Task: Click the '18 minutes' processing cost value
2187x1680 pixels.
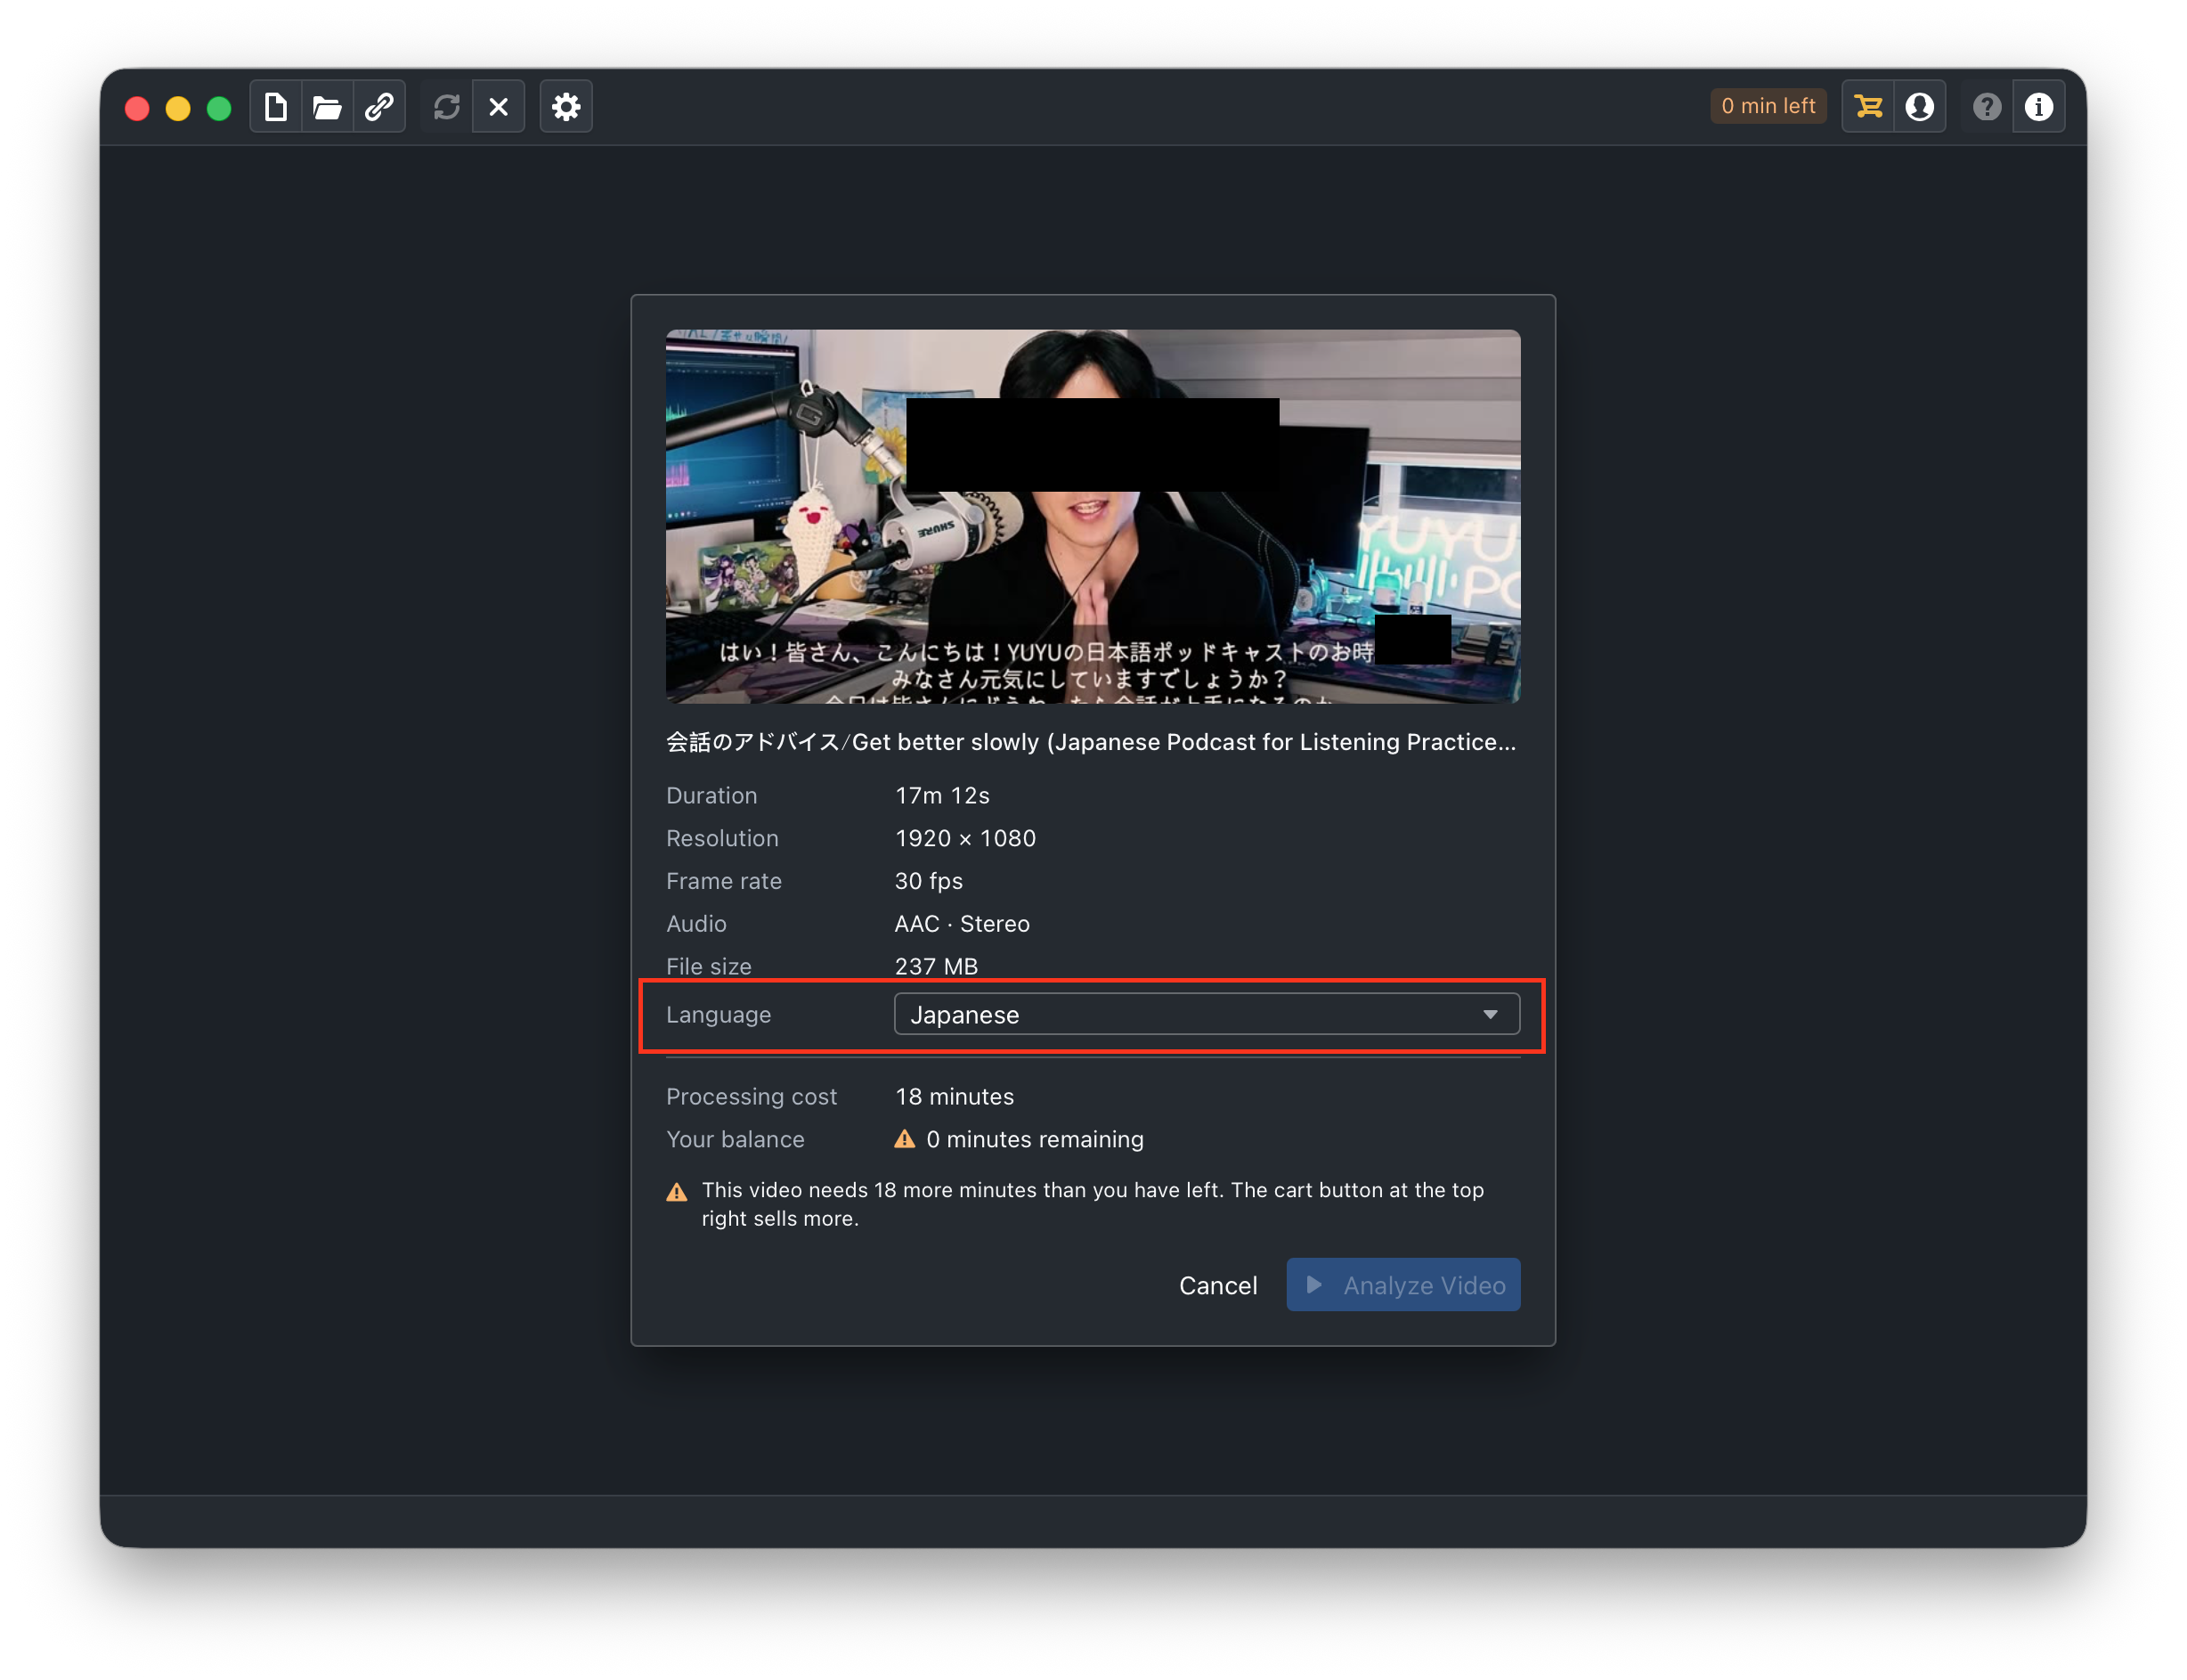Action: 955,1097
